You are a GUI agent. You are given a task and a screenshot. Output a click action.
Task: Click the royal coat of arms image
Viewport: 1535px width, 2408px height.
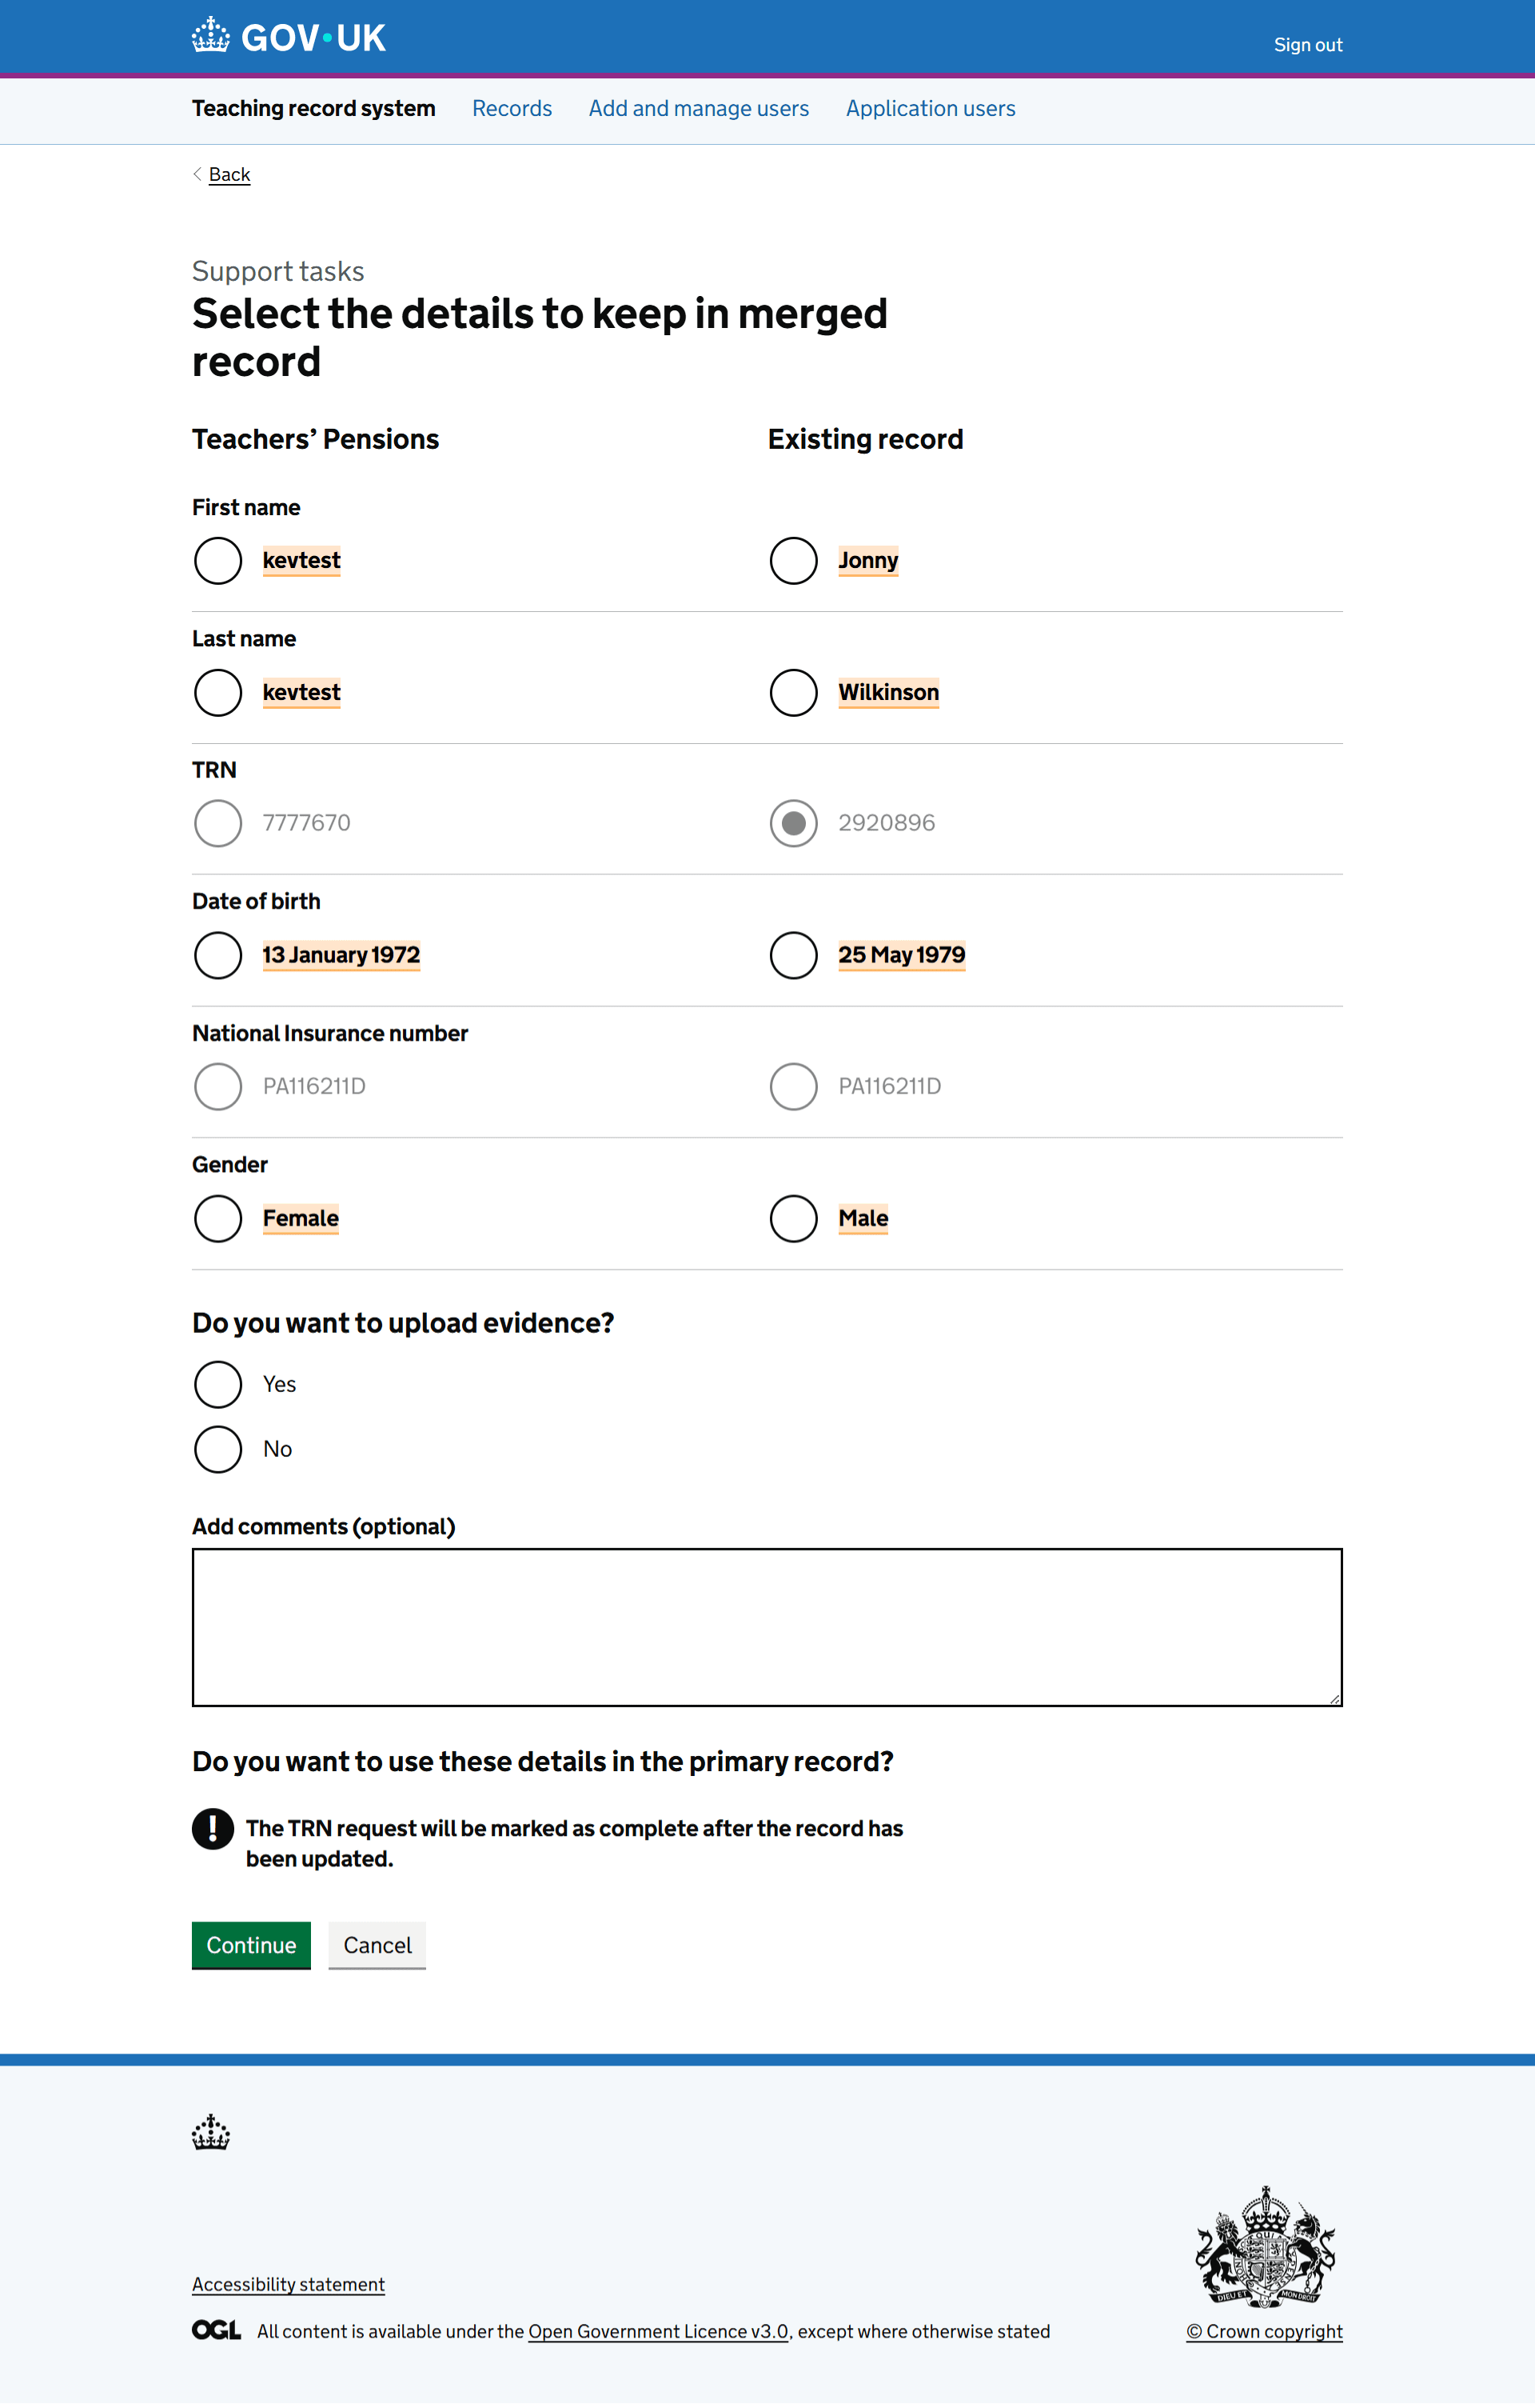click(x=1265, y=2245)
